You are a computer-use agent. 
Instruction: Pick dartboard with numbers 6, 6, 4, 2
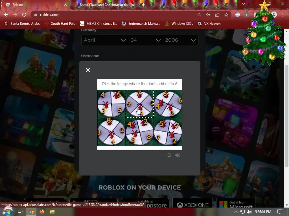point(168,104)
